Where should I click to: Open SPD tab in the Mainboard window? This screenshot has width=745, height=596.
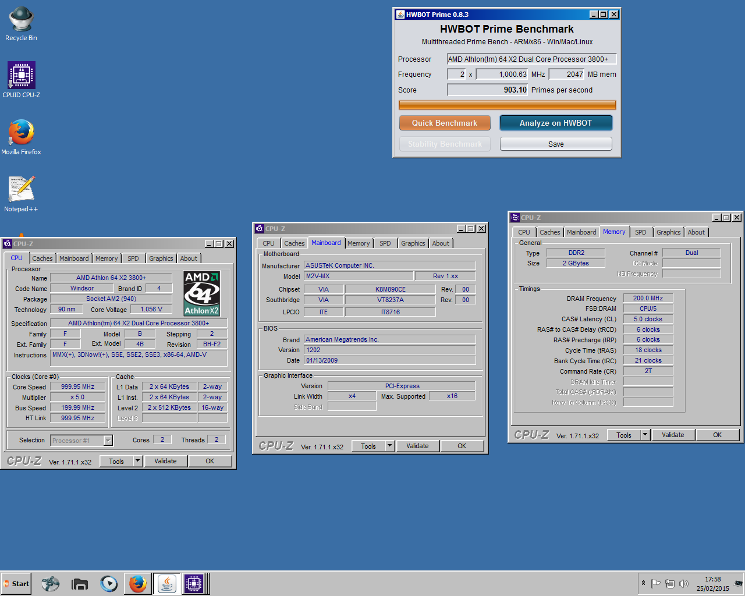pos(385,243)
